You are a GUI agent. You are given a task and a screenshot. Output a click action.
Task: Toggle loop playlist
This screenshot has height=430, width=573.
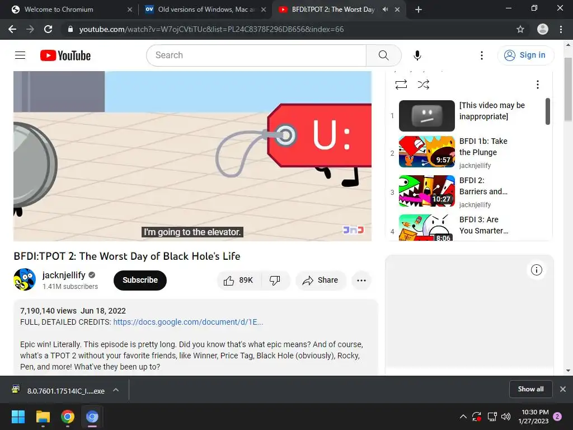coord(401,85)
